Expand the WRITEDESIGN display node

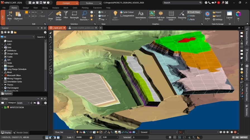pyautogui.click(x=2, y=107)
